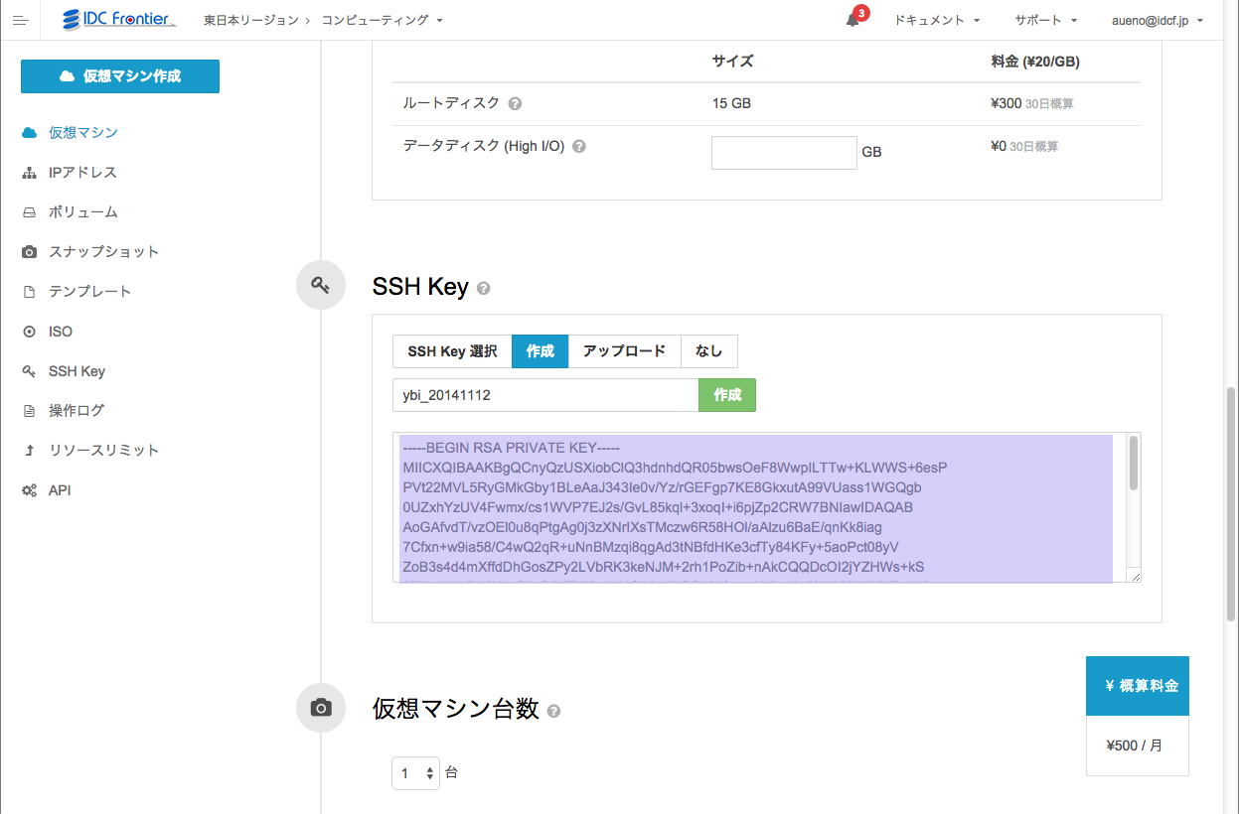
Task: Open the aueno@idcf.jp account menu
Action: [1153, 19]
